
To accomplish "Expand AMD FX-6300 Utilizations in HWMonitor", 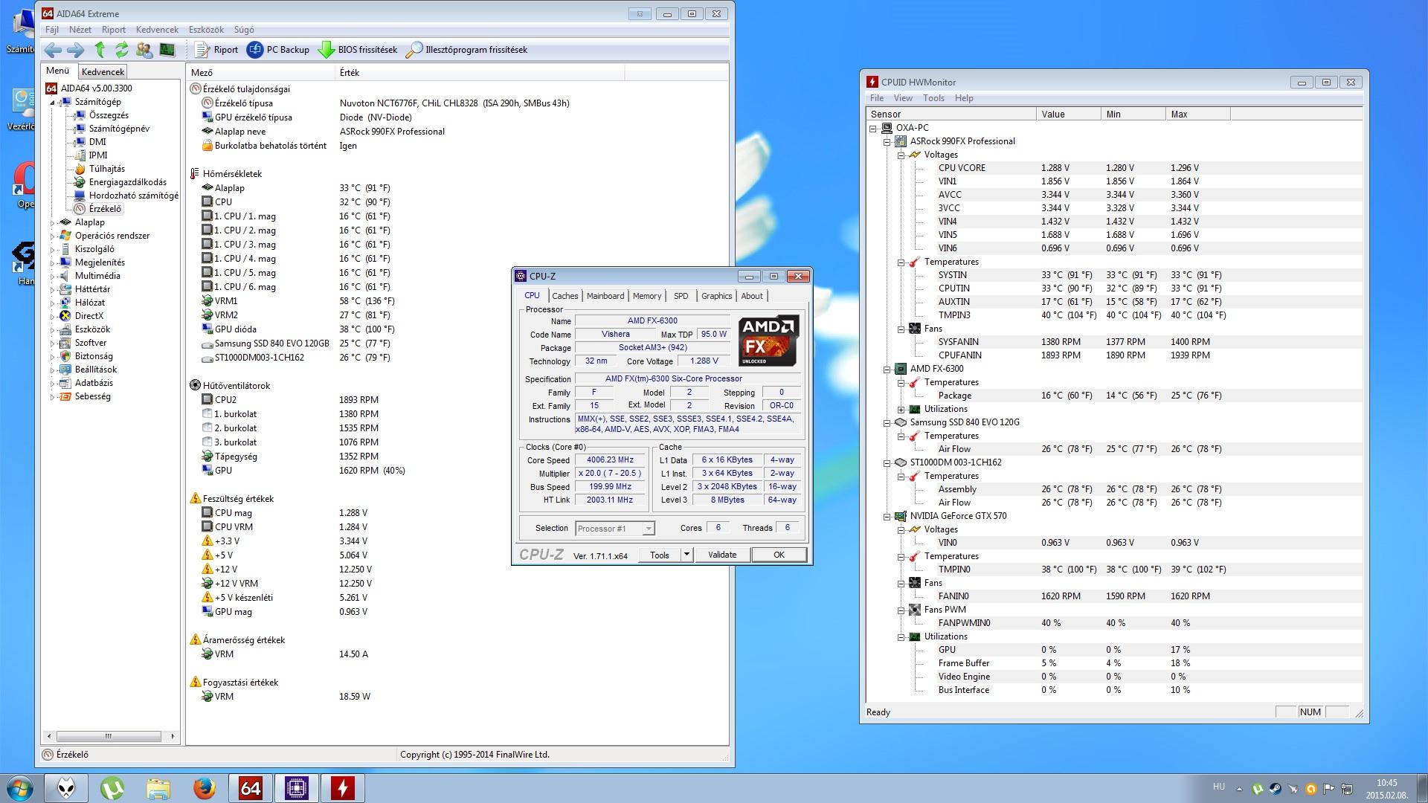I will [901, 409].
